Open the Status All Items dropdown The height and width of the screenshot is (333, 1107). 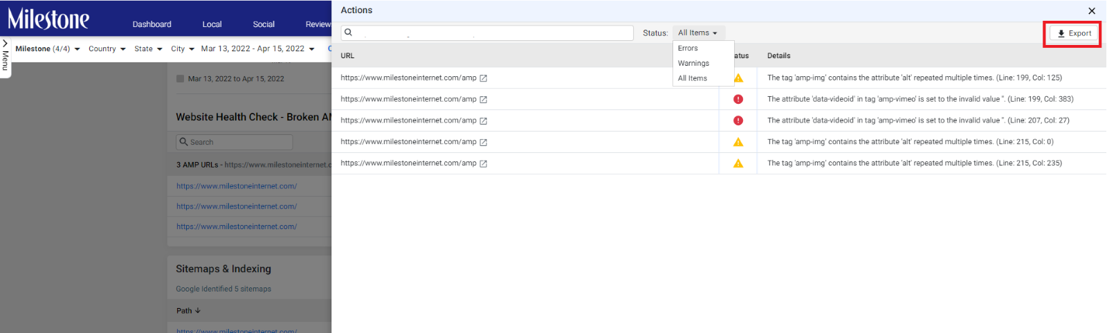pos(697,33)
